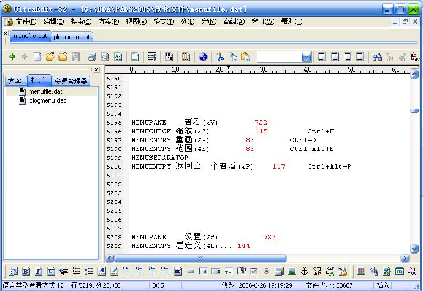
Task: Open the 列(L) menu
Action: [x=187, y=21]
